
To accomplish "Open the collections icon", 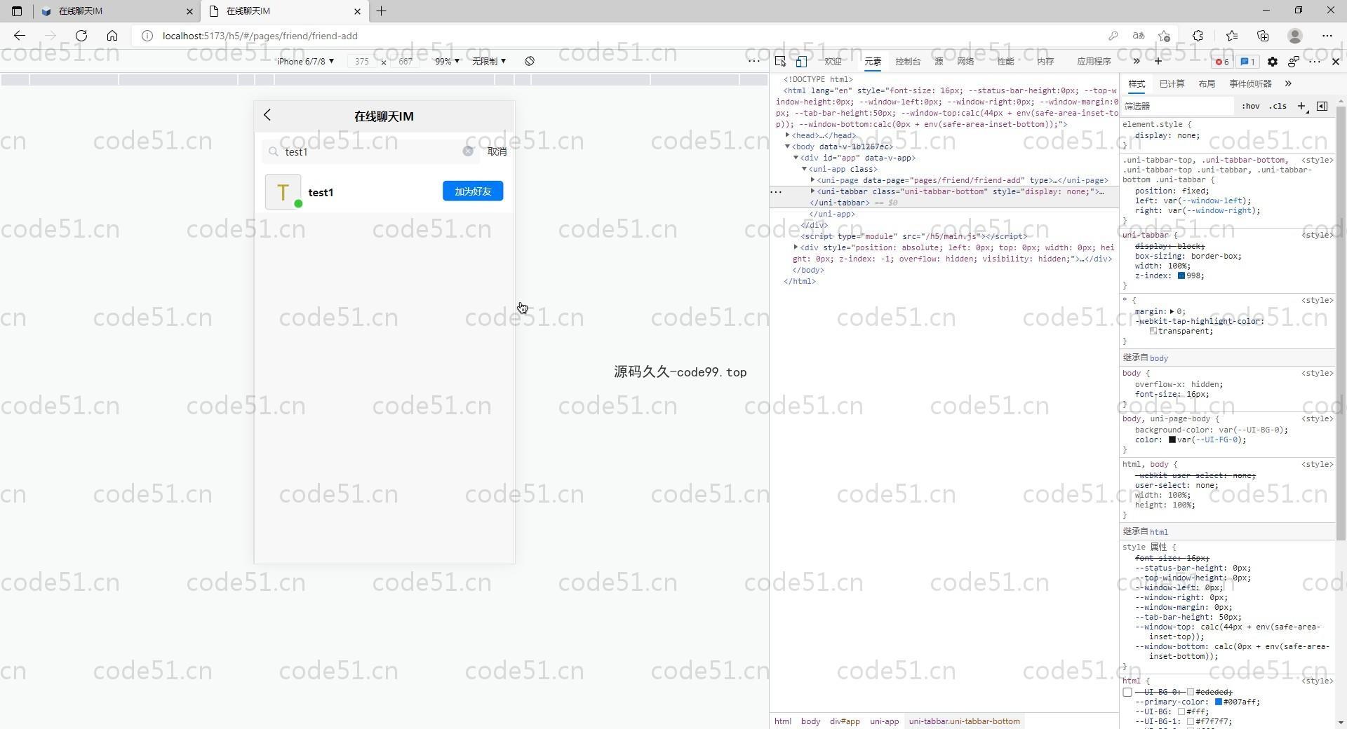I will click(x=1263, y=36).
